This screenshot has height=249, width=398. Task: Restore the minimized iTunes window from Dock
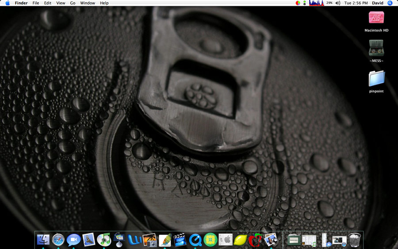tap(309, 241)
